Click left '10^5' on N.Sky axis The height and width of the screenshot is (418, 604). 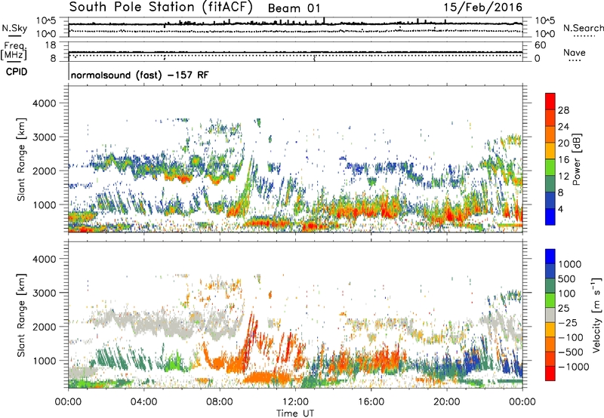pyautogui.click(x=46, y=20)
